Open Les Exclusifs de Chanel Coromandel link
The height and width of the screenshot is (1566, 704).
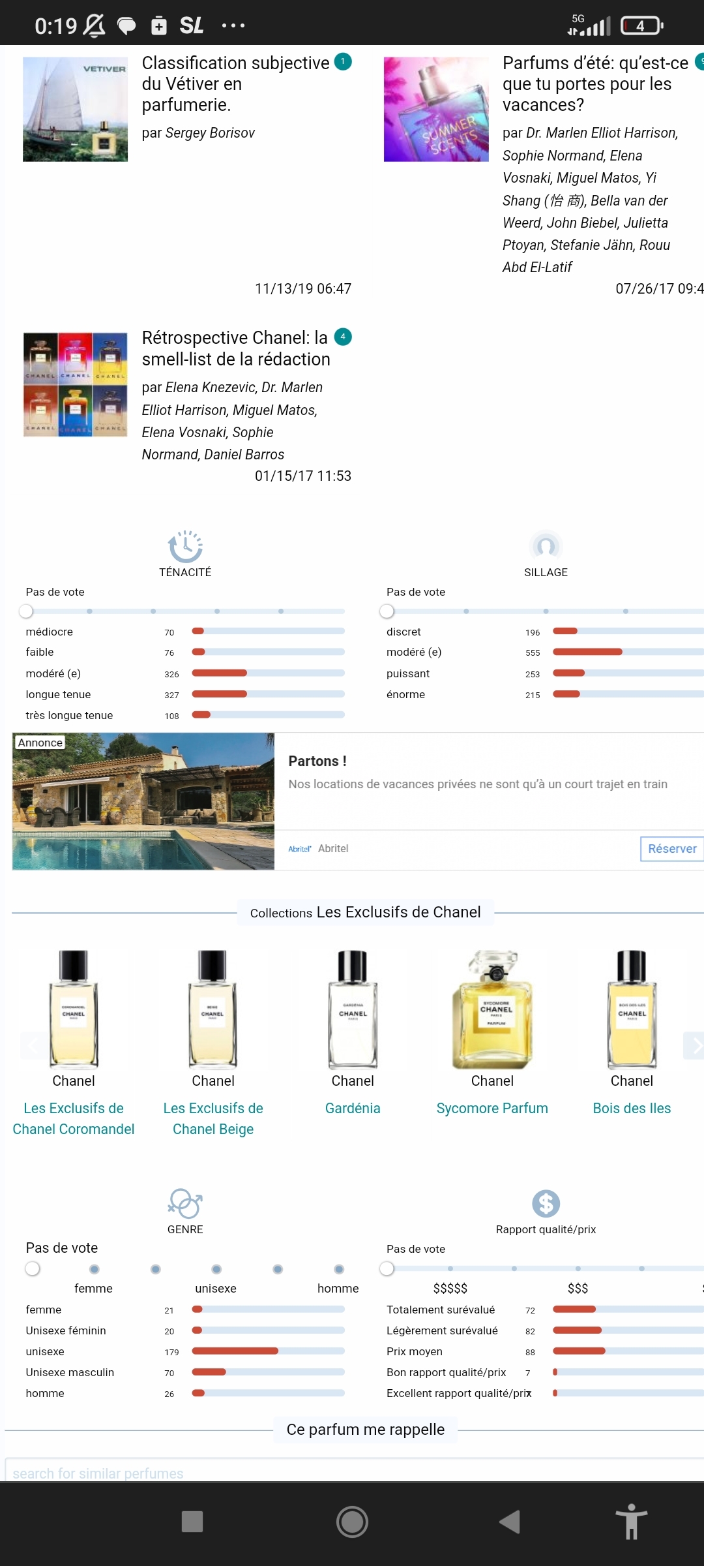pyautogui.click(x=74, y=1118)
